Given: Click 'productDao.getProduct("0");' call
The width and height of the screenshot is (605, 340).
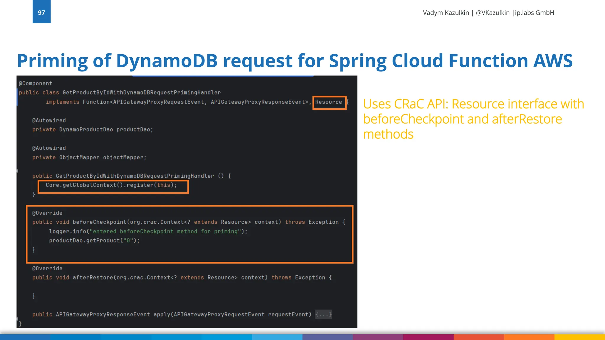Looking at the screenshot, I should point(95,241).
